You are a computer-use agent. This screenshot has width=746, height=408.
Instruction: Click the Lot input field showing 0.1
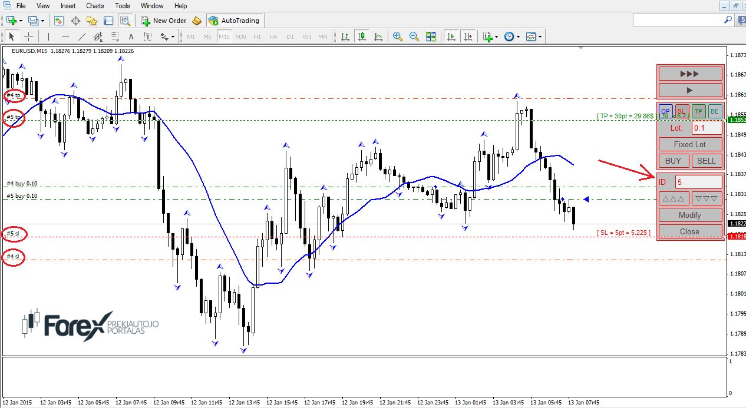click(707, 128)
